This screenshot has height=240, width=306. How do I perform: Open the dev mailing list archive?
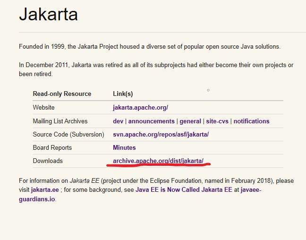[118, 121]
